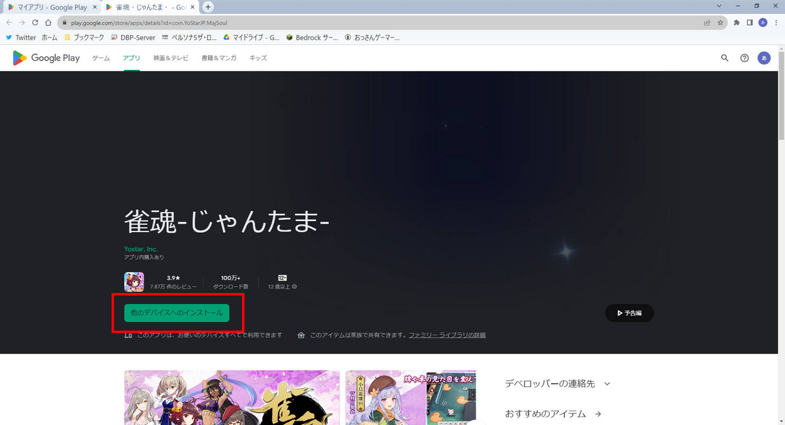785x425 pixels.
Task: Open マイドライブ Google Drive bookmark
Action: (251, 38)
